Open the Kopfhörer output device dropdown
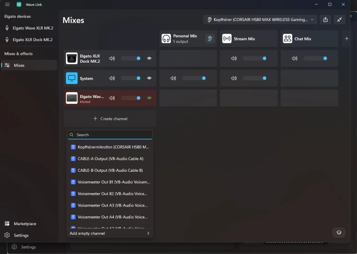 pyautogui.click(x=260, y=20)
